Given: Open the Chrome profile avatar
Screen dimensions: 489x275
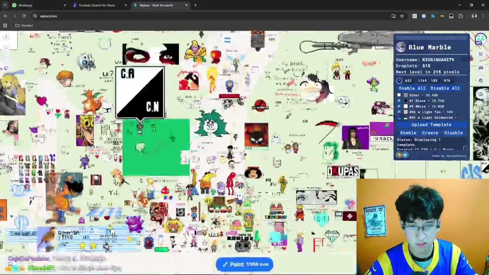Looking at the screenshot, I should pos(474,16).
